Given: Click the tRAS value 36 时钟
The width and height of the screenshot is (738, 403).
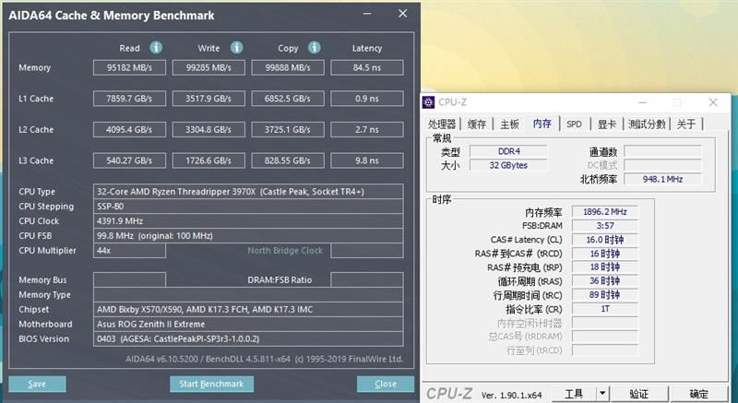Looking at the screenshot, I should pos(605,281).
